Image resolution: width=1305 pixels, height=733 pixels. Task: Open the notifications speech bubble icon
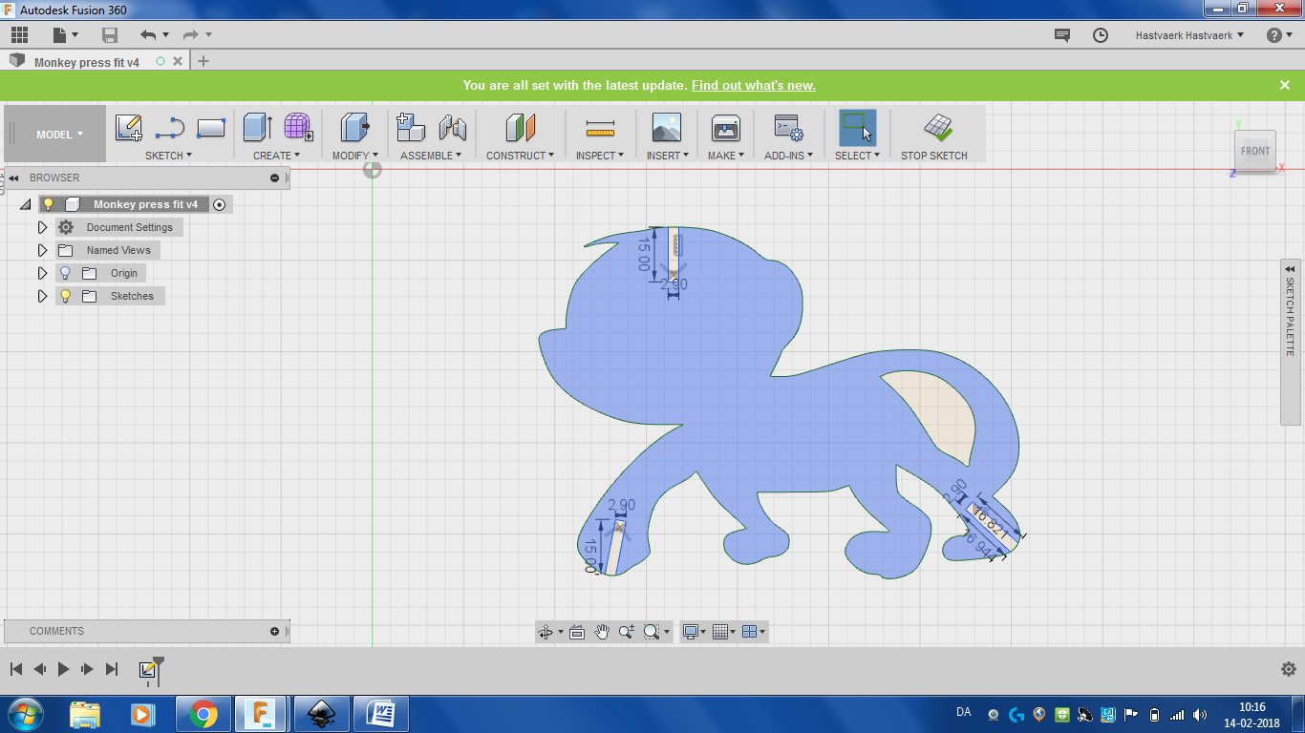point(1062,35)
